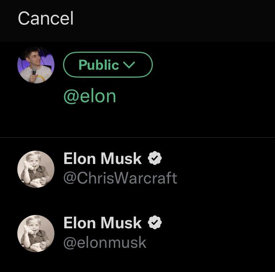The height and width of the screenshot is (272, 275).
Task: Click the green "Public" label text
Action: point(98,65)
